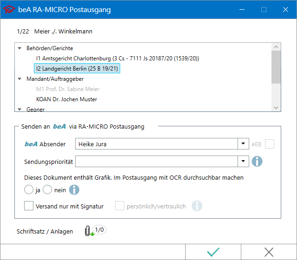Click the Gegner category label
Viewport: 297px width, 260px height.
[x=35, y=110]
